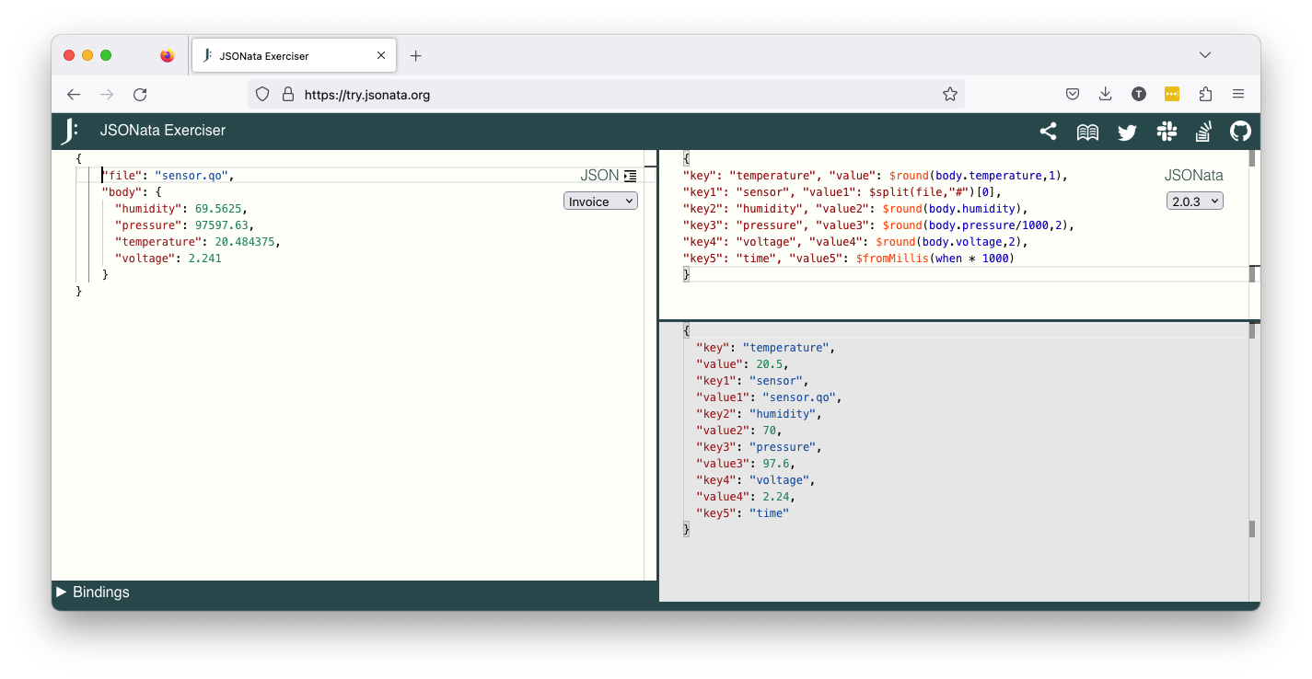Click the $round(body.voltage,2) expression line
The width and height of the screenshot is (1312, 679).
855,241
